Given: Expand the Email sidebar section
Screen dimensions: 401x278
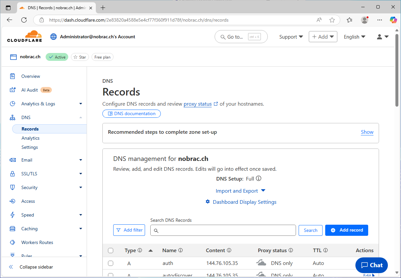Looking at the screenshot, I should click(81, 160).
